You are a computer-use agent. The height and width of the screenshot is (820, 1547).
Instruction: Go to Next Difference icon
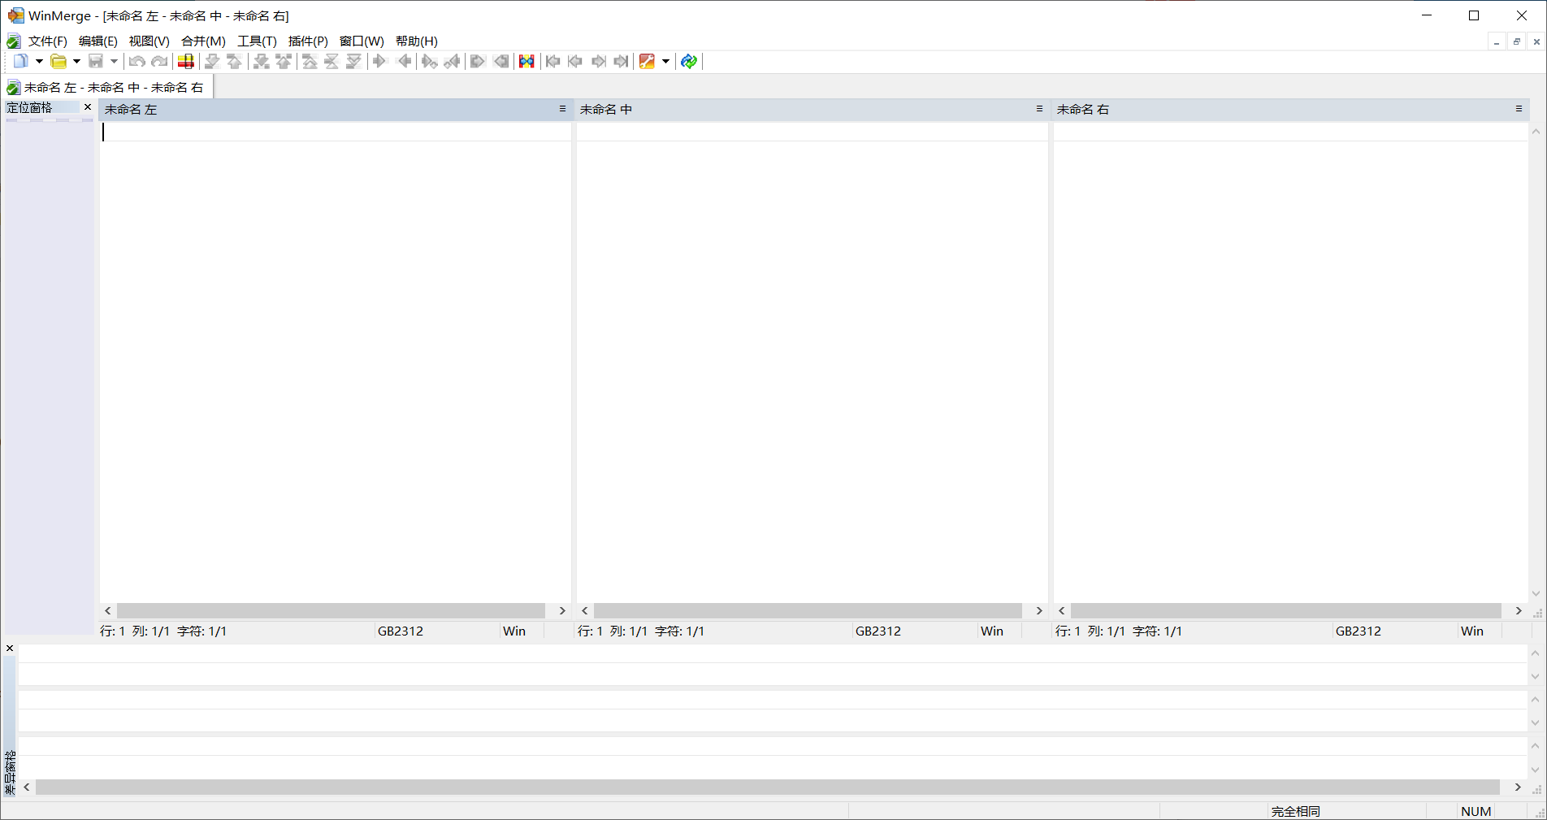pyautogui.click(x=212, y=61)
